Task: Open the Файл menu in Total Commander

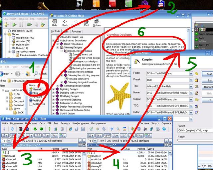Action: point(5,123)
